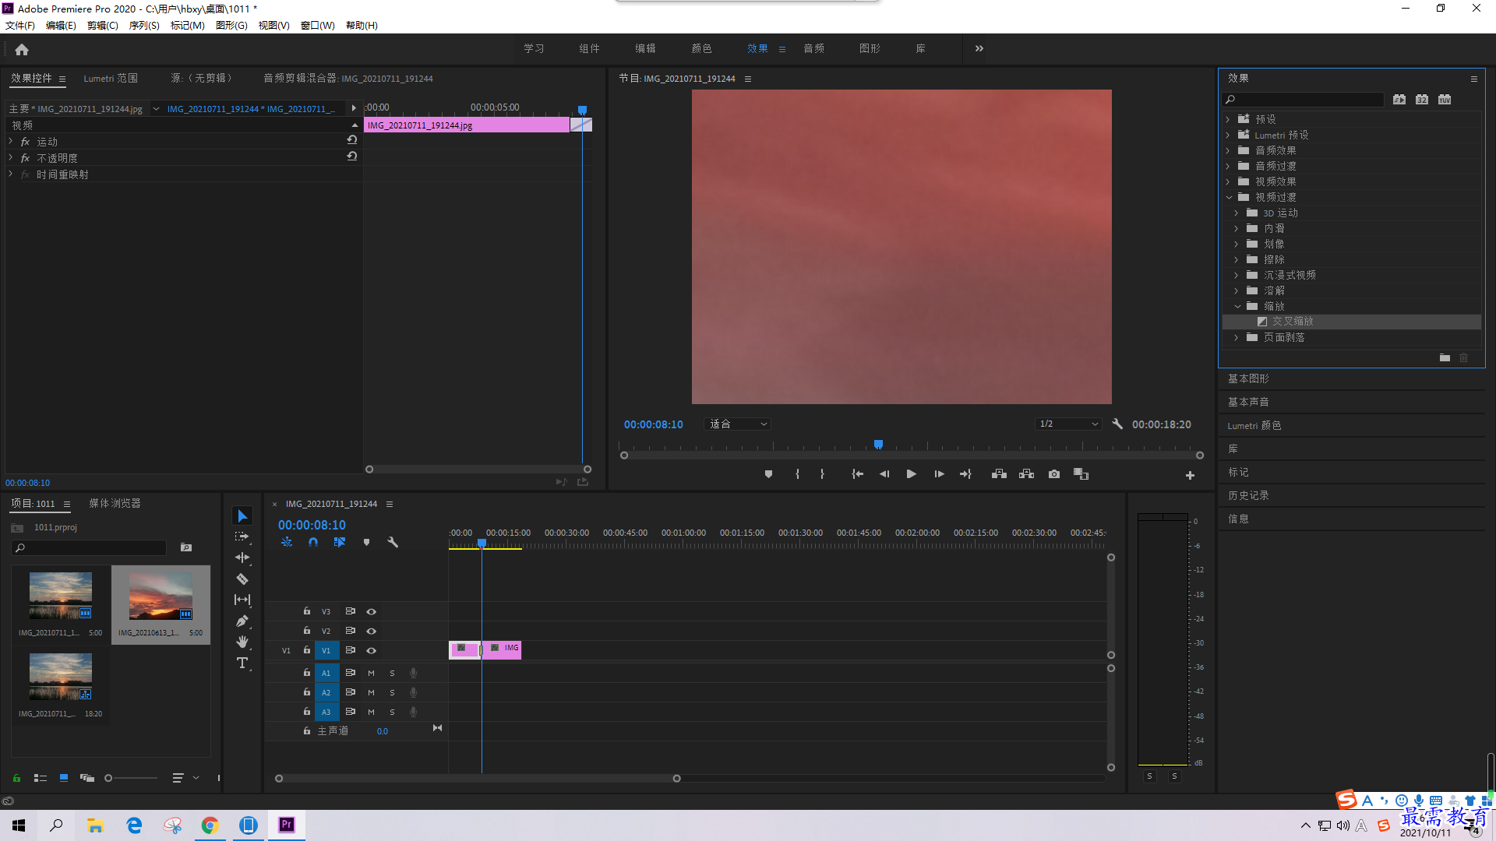Toggle lock on track V3
The width and height of the screenshot is (1496, 841).
point(307,611)
